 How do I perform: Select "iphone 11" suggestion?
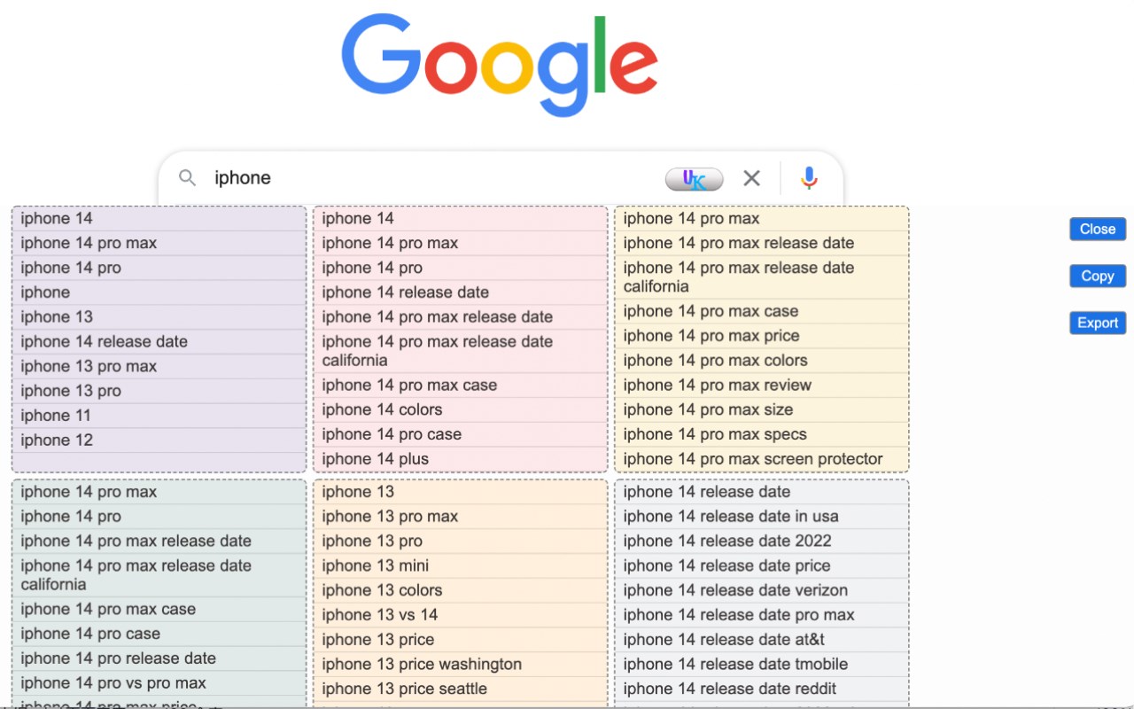[56, 416]
